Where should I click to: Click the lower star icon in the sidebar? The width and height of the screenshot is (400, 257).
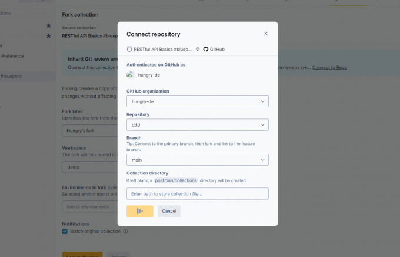(x=49, y=36)
